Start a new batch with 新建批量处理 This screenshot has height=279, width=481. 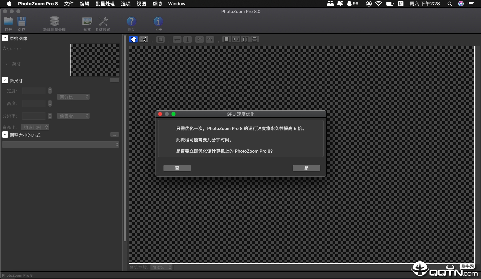[54, 22]
